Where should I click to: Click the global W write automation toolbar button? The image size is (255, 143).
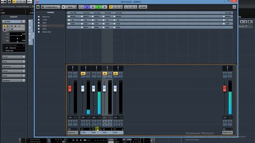pos(121,7)
